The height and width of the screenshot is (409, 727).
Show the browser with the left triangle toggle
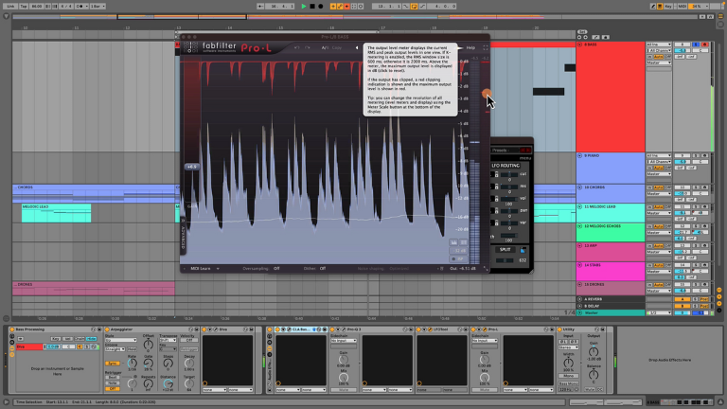[x=6, y=16]
